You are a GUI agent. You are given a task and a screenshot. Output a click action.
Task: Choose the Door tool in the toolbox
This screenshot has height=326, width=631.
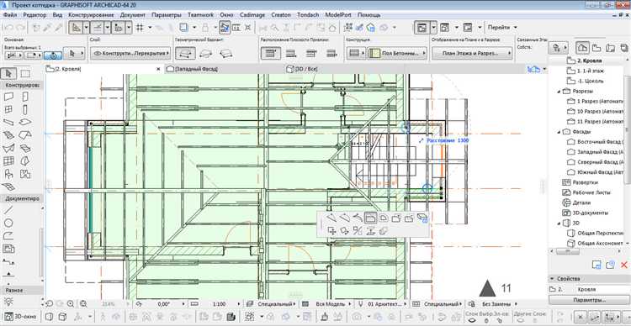coord(25,97)
